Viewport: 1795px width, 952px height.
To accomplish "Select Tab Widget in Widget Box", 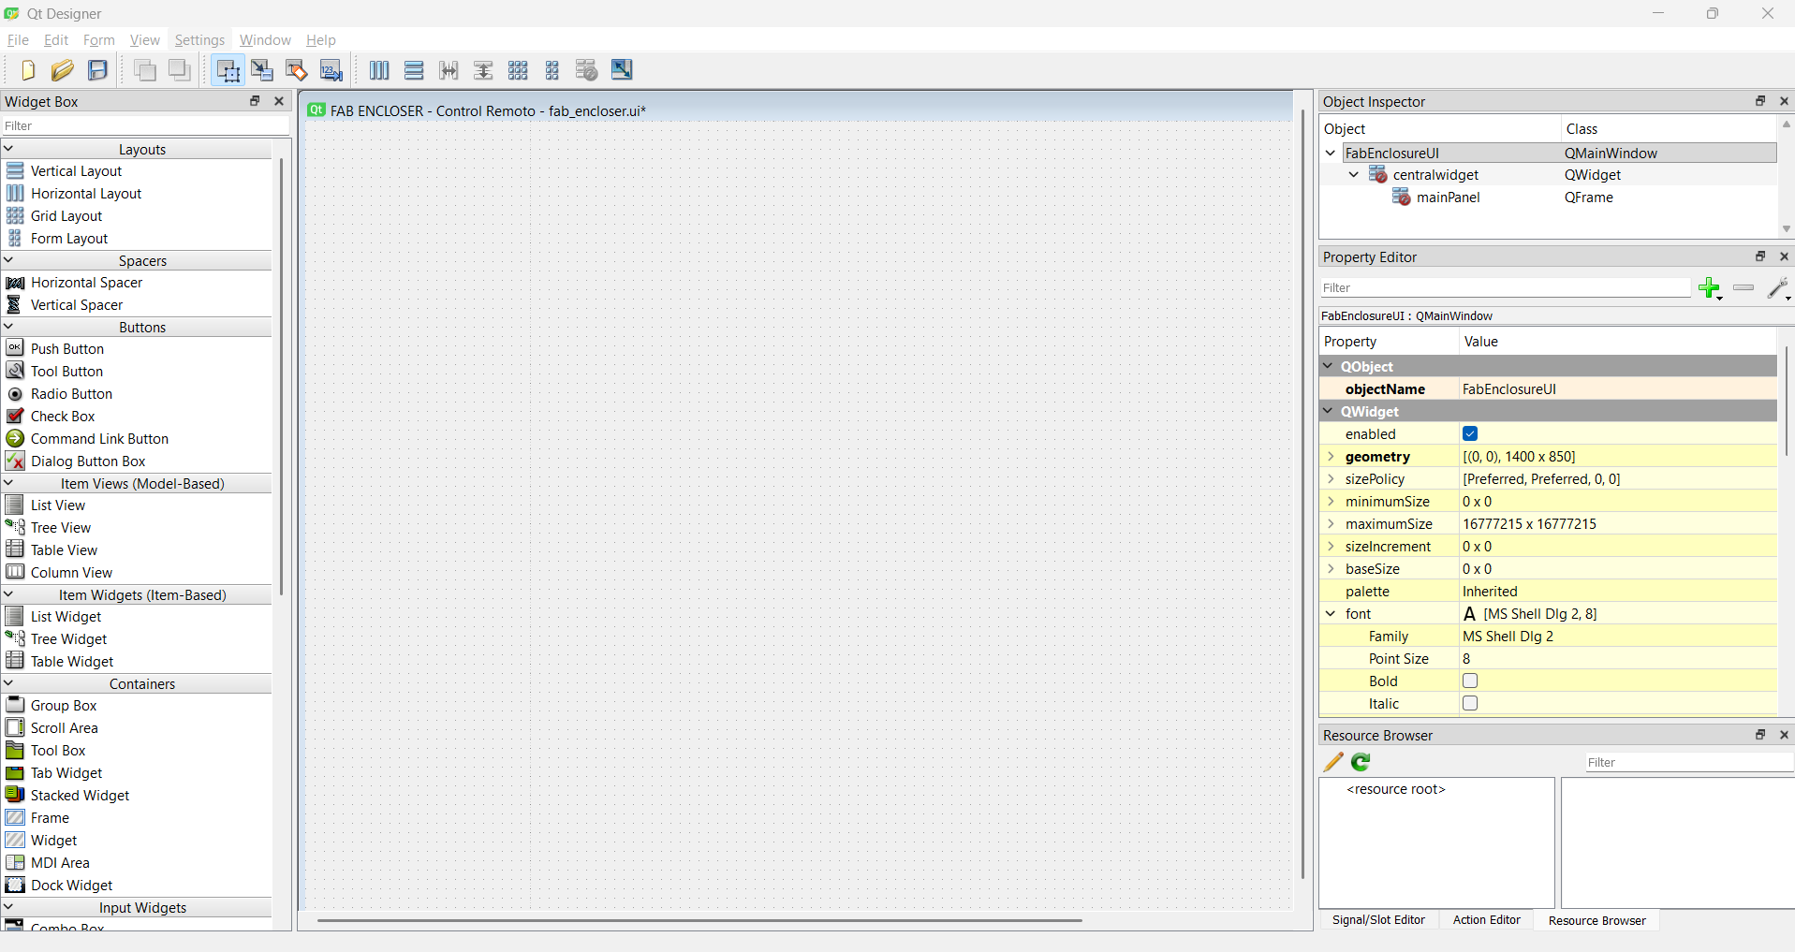I will (x=66, y=773).
